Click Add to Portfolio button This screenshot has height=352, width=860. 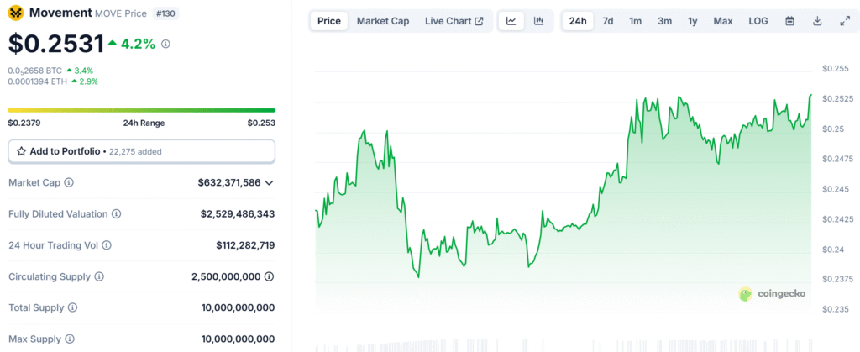[141, 151]
